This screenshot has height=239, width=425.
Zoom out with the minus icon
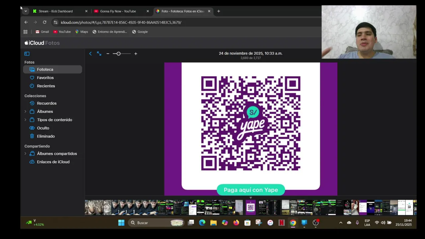click(x=108, y=53)
